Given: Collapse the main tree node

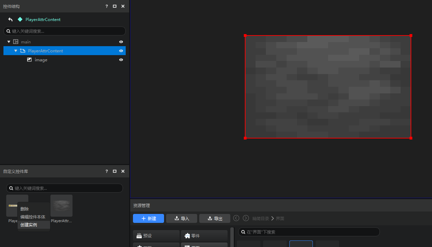Looking at the screenshot, I should (9, 42).
